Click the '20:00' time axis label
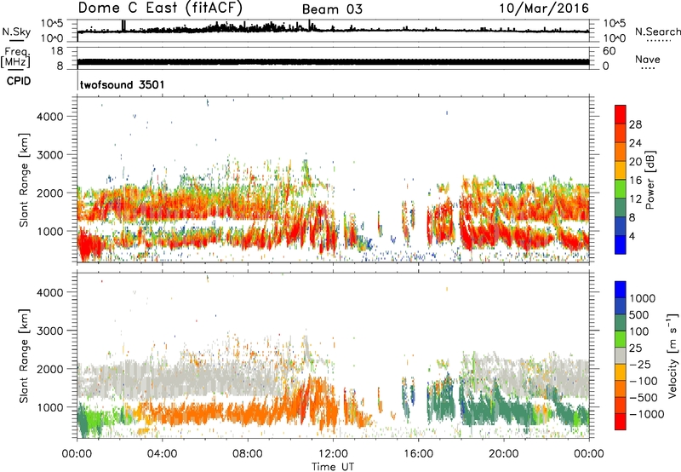 click(x=504, y=454)
